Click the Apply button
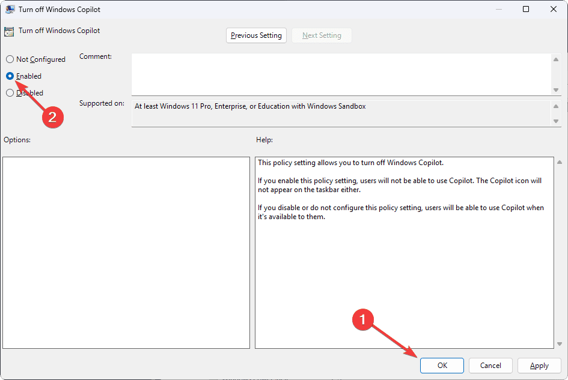This screenshot has width=568, height=380. [539, 366]
